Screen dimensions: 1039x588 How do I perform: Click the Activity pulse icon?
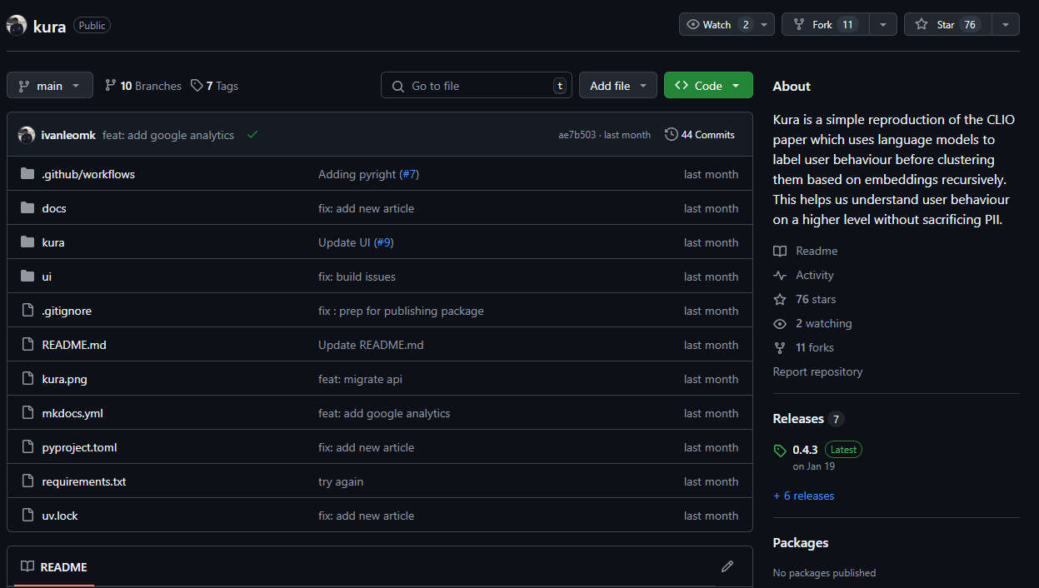(x=780, y=276)
